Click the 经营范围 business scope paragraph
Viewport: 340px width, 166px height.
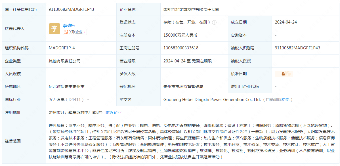[x=190, y=141]
